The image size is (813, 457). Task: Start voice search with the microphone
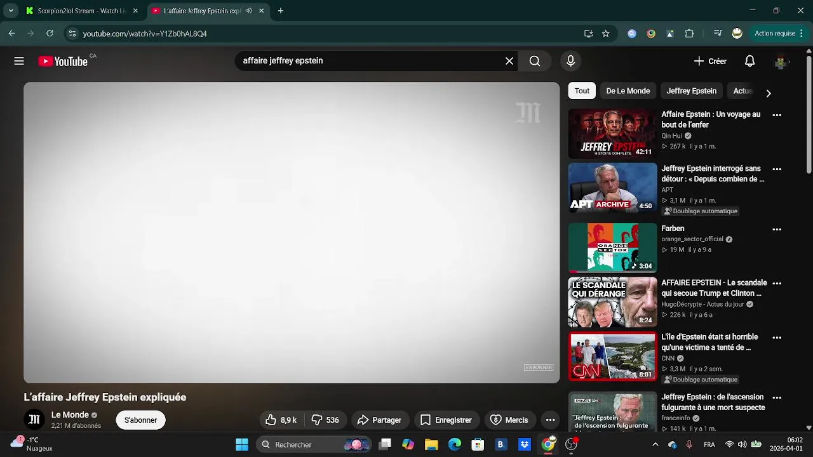pyautogui.click(x=570, y=61)
